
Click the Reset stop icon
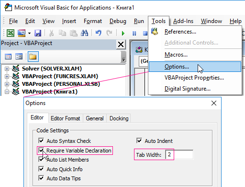point(145,33)
